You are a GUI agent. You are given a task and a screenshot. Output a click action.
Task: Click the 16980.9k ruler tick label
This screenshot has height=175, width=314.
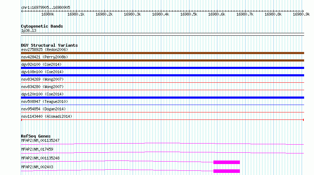click(301, 14)
